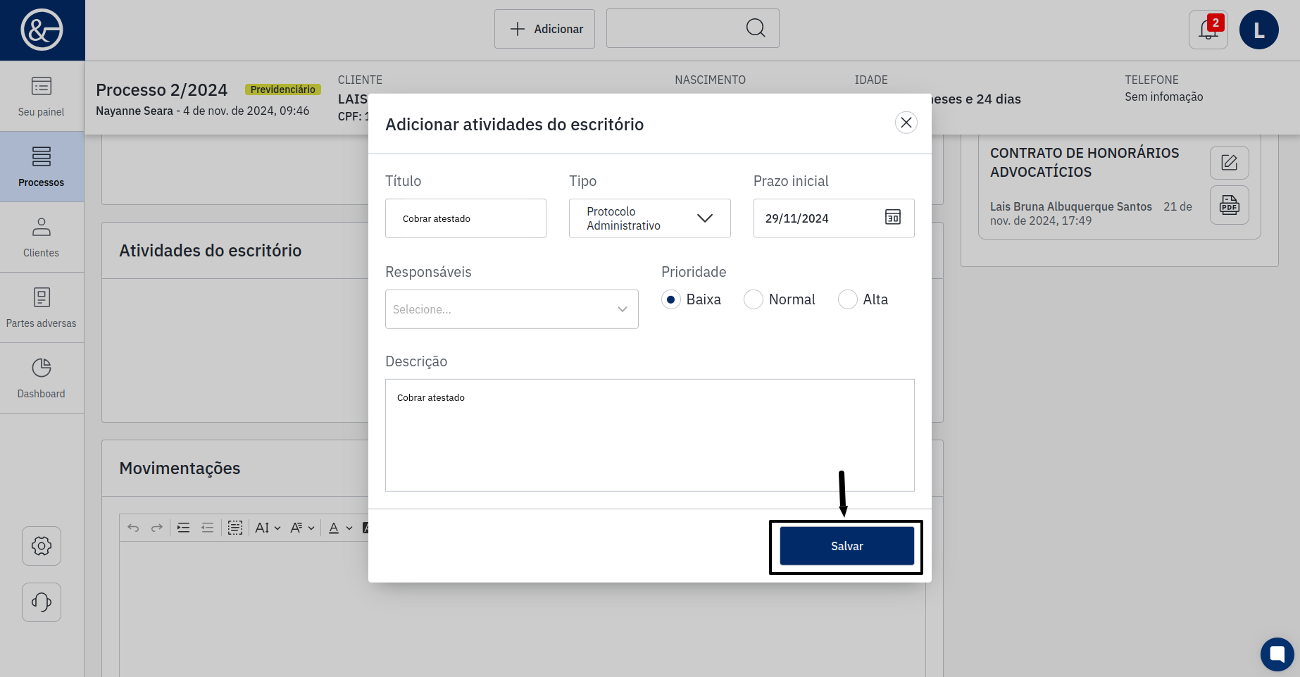Select Alta priority

848,299
